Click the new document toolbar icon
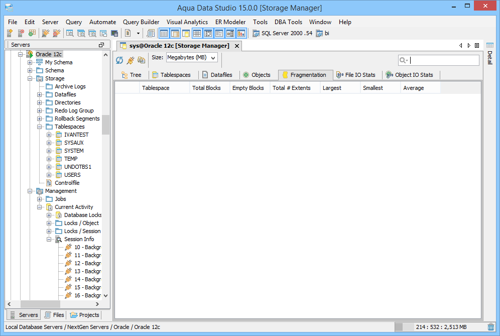Image resolution: width=500 pixels, height=336 pixels. tap(128, 33)
